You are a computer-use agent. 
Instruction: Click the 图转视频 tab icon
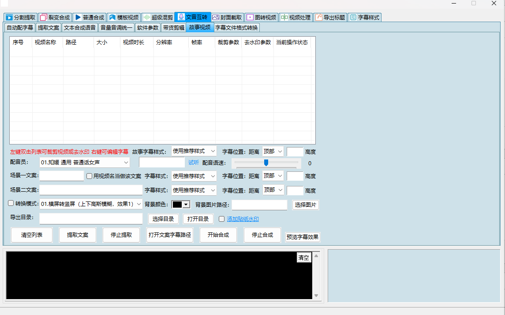[250, 18]
